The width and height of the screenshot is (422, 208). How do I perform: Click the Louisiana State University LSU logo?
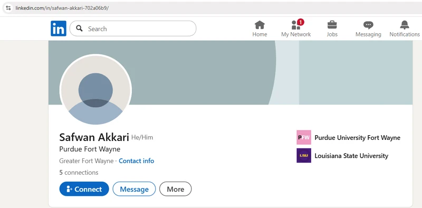[x=304, y=155]
